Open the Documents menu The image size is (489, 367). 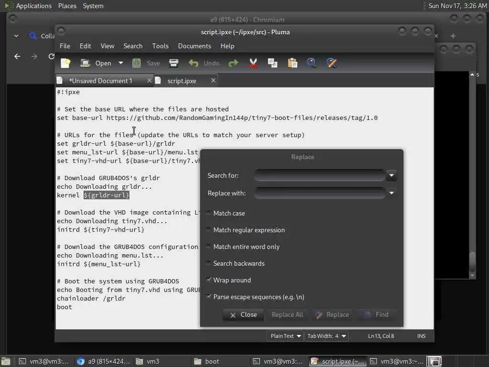tap(195, 46)
